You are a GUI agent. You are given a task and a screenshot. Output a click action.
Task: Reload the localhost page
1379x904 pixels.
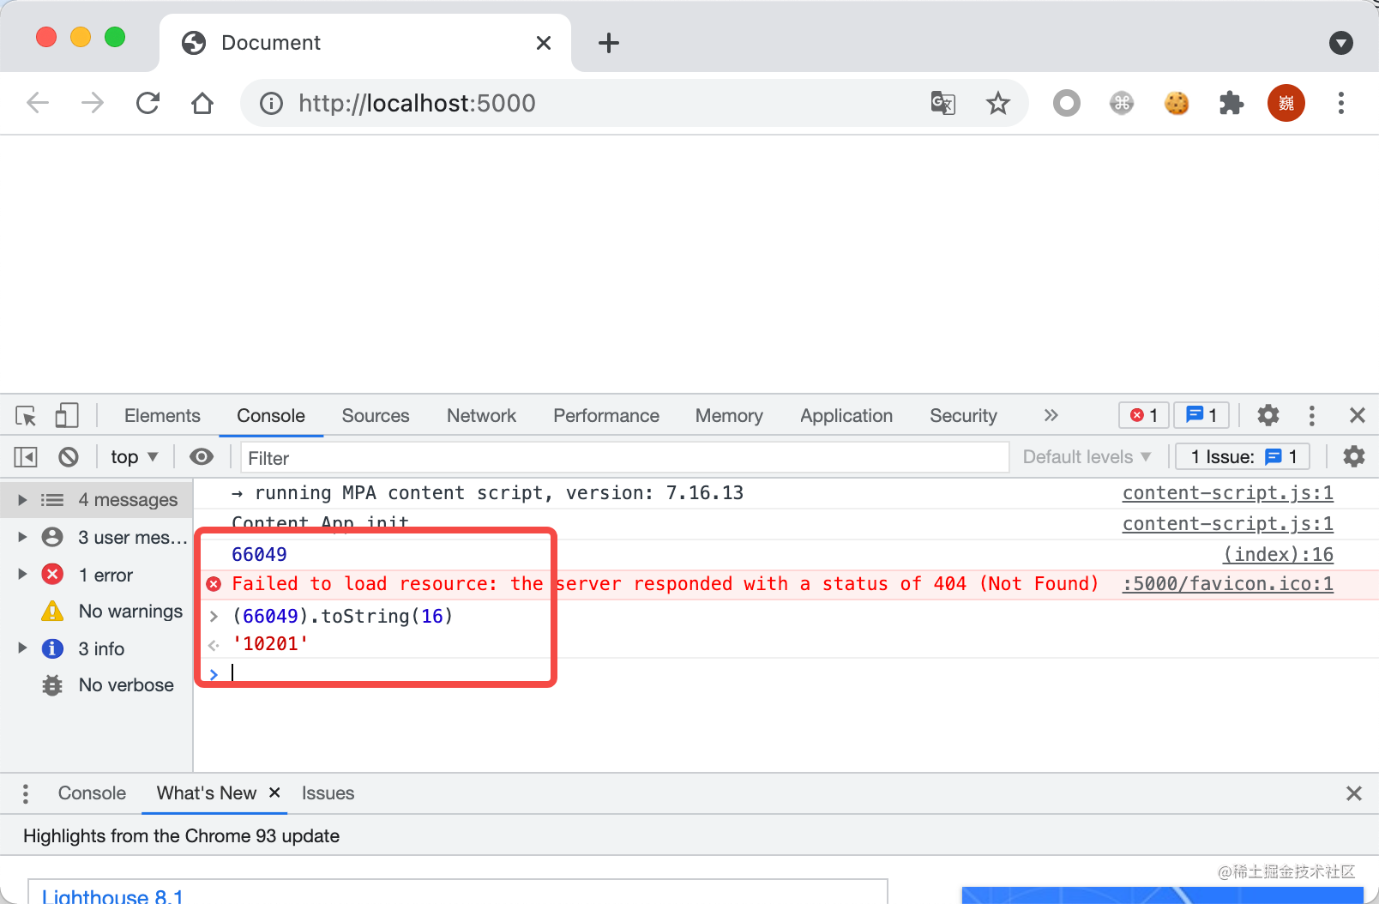pos(148,103)
